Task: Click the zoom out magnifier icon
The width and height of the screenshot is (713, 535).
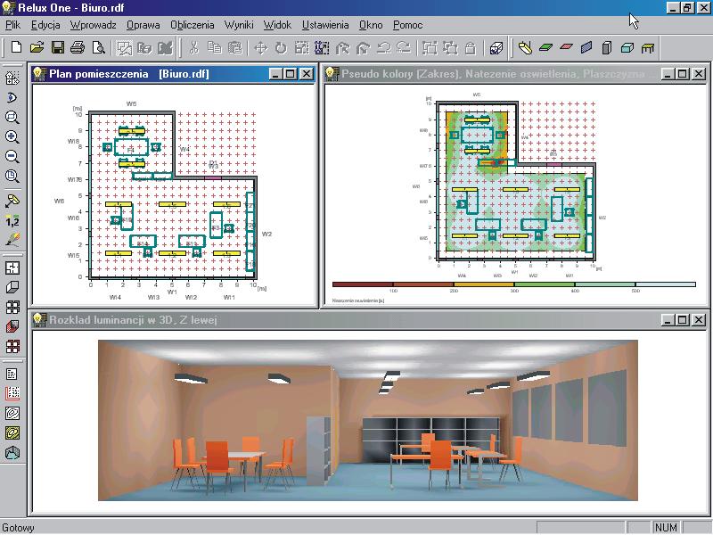Action: click(12, 156)
